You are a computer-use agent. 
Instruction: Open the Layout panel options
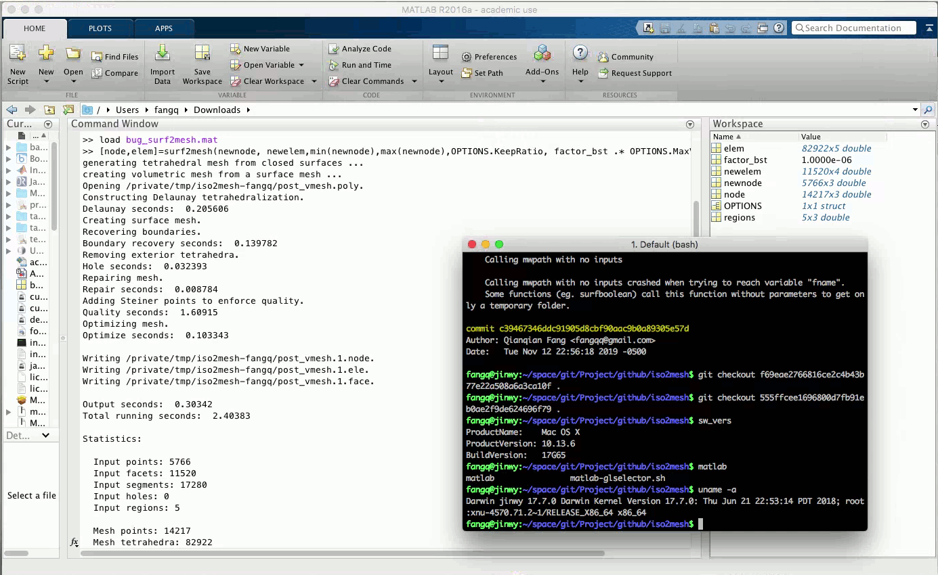(440, 64)
